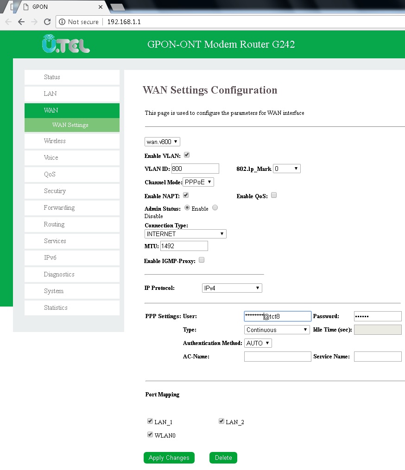Click the browser back arrow
Screen dimensions: 405x470
click(21, 22)
